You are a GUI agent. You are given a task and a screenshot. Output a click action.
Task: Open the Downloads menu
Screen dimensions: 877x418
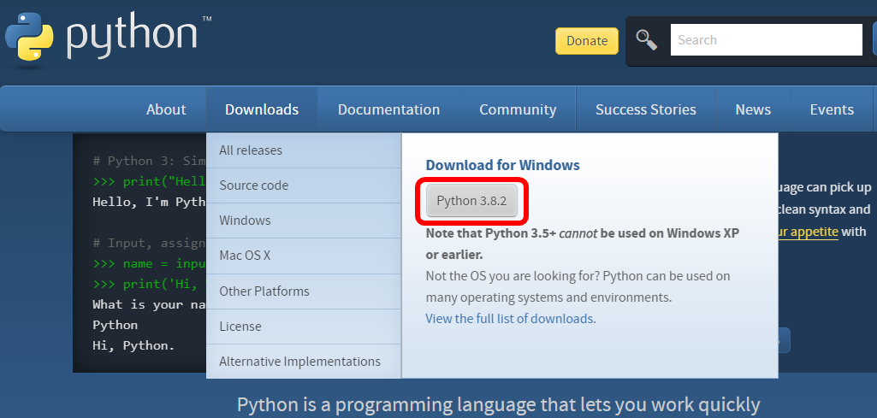pyautogui.click(x=262, y=109)
